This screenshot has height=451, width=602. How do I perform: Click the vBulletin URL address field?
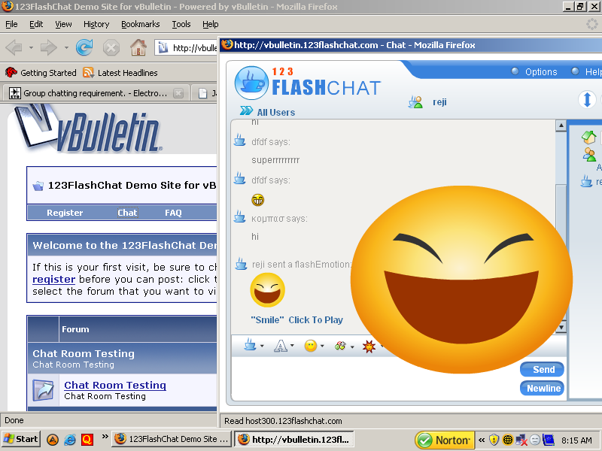coord(186,48)
